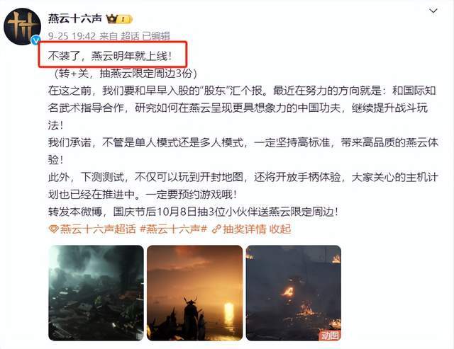Viewport: 454px width, 349px height.
Task: Open the 抽奖详情 lottery details link
Action: tap(244, 229)
